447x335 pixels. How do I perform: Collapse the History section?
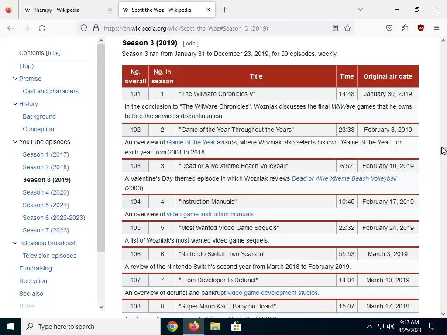pos(15,104)
